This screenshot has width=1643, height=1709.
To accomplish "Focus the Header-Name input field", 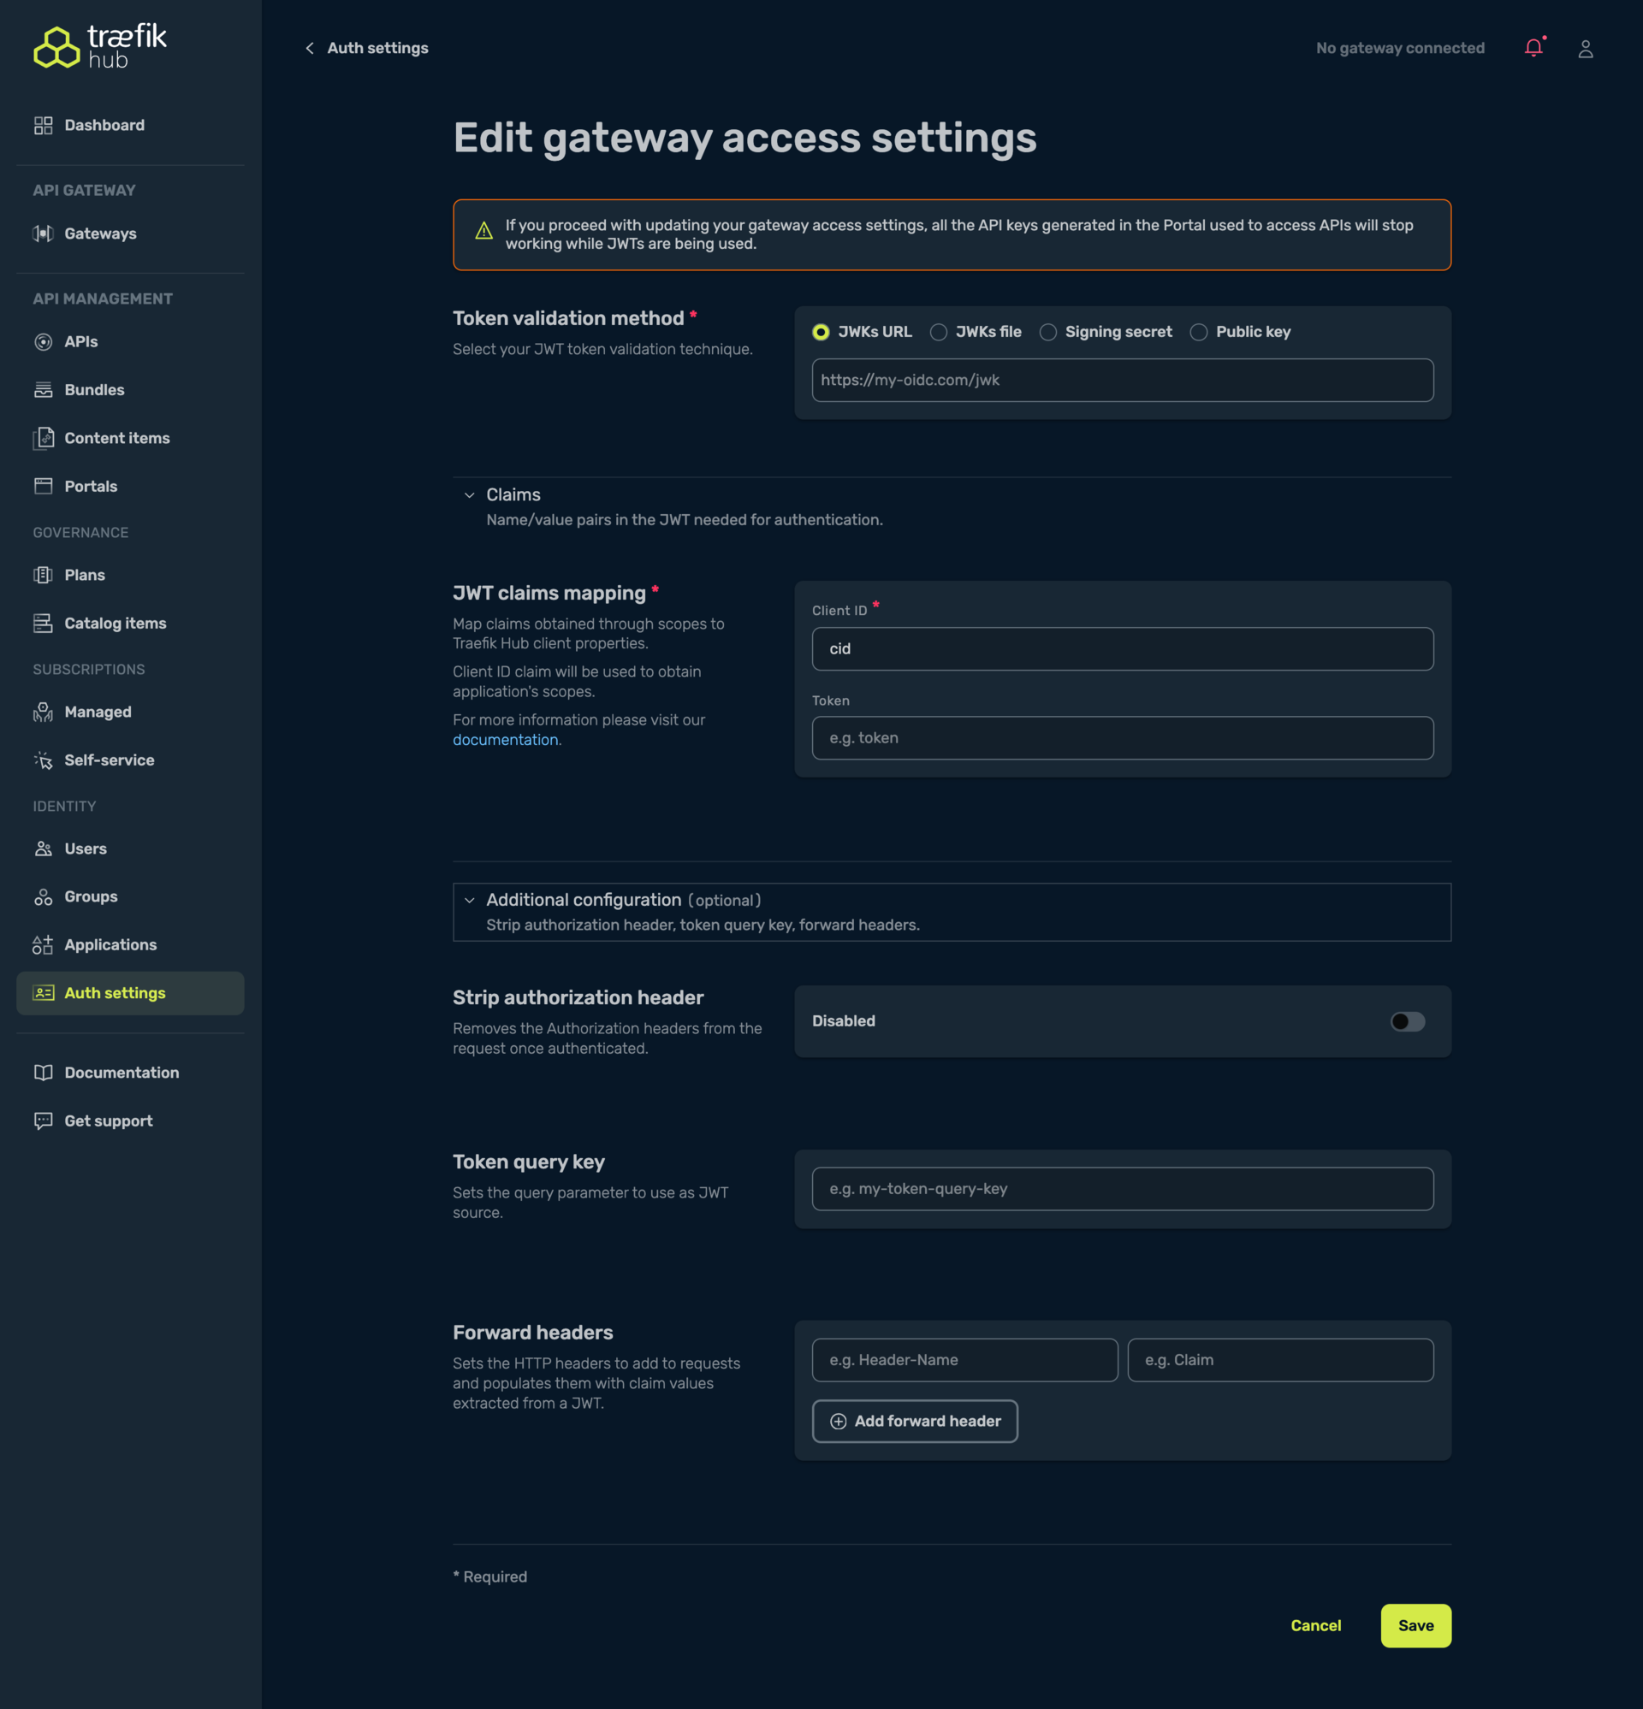I will [964, 1360].
